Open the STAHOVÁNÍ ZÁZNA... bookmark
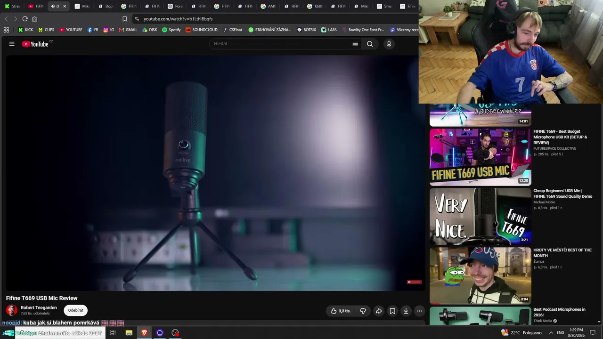Image resolution: width=603 pixels, height=339 pixels. coord(269,30)
